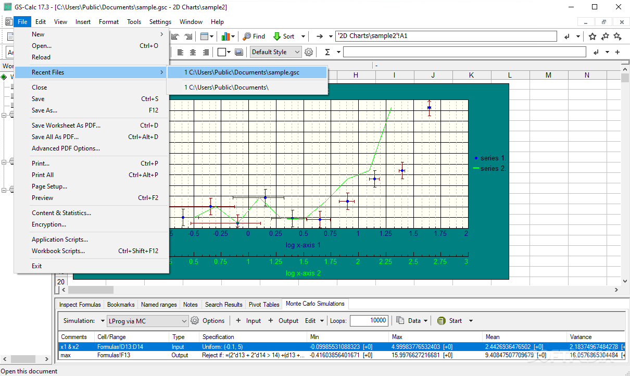Click series 2 legend entry

(489, 168)
